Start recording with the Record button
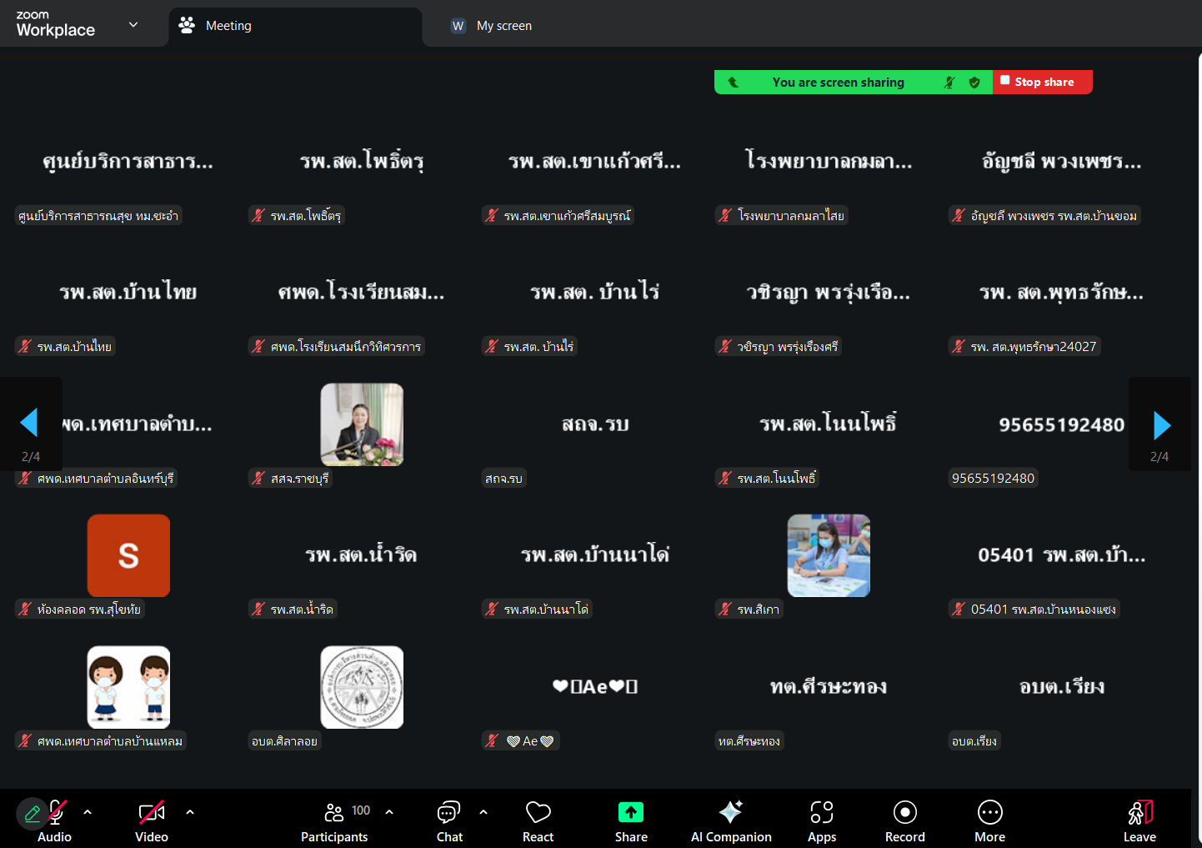This screenshot has height=848, width=1202. [x=904, y=812]
